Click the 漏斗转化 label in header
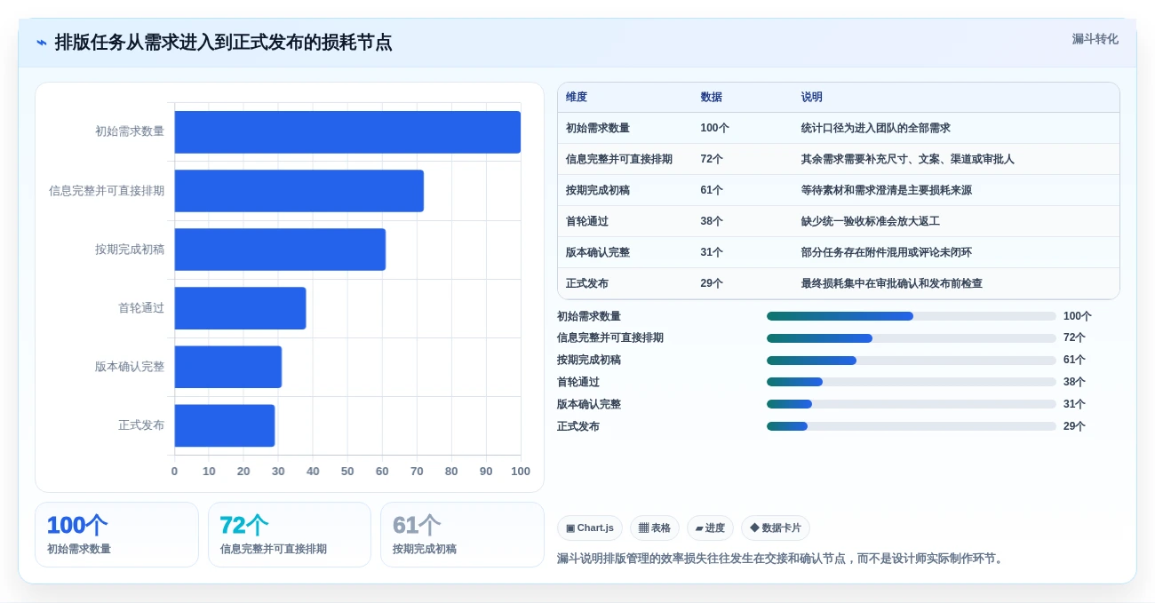This screenshot has height=603, width=1155. click(x=1095, y=39)
